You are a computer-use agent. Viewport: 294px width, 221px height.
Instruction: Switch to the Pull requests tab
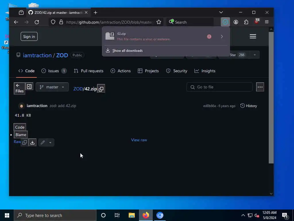89,71
